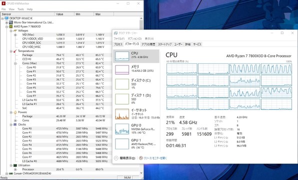Select the CPU mini graph in Task Manager
Image resolution: width=298 pixels, height=180 pixels.
click(x=122, y=56)
